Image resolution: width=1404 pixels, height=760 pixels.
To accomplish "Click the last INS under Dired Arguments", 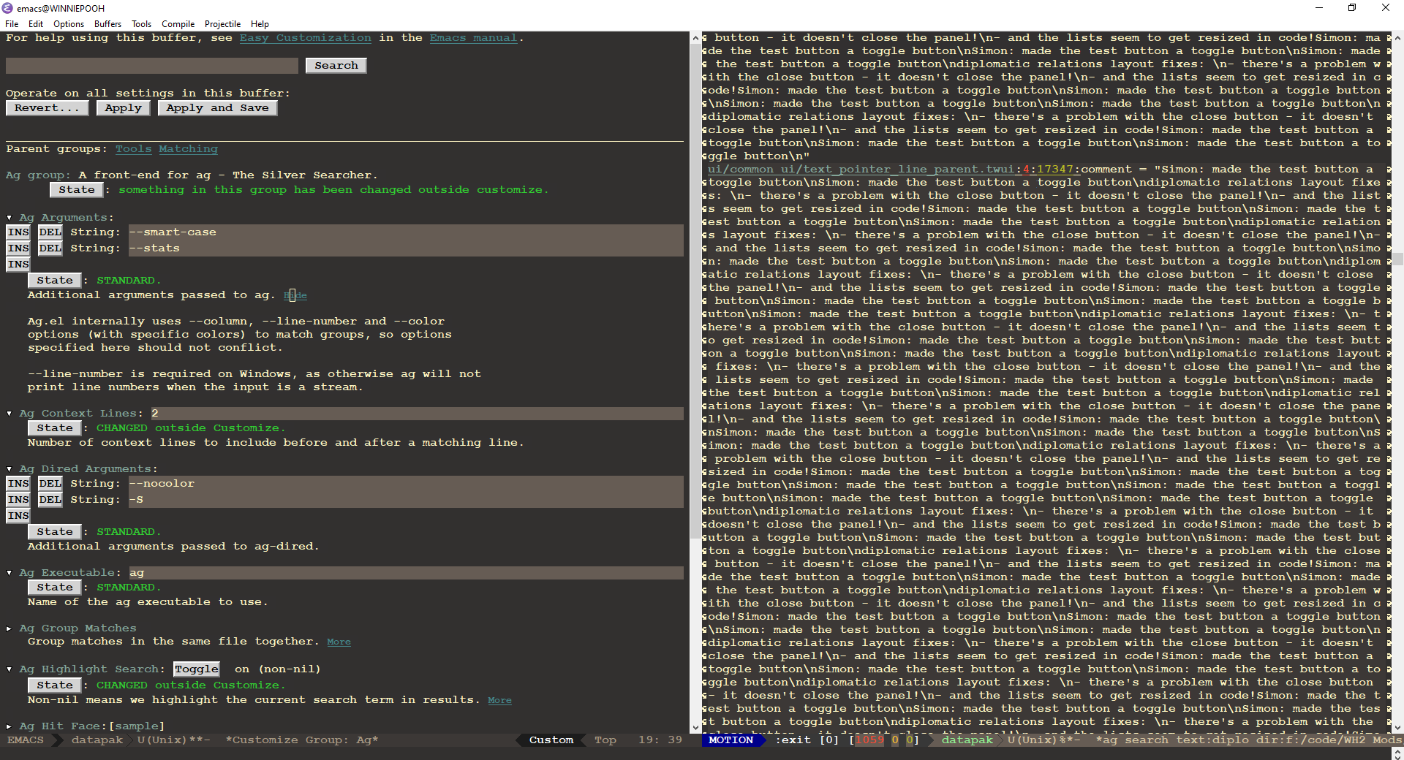I will 18,516.
